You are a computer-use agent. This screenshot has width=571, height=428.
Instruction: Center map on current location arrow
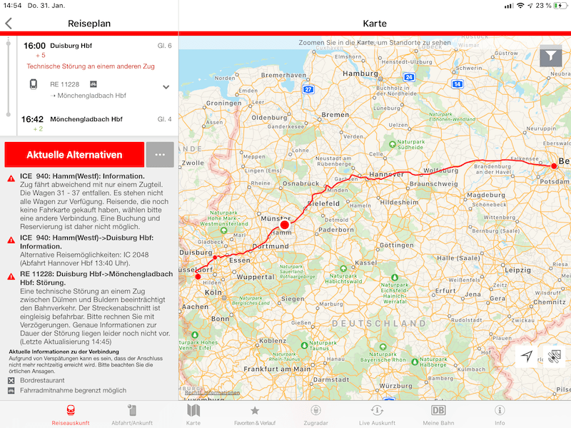[527, 356]
